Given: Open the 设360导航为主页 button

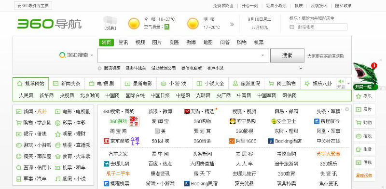Looking at the screenshot, I should click(x=33, y=6).
